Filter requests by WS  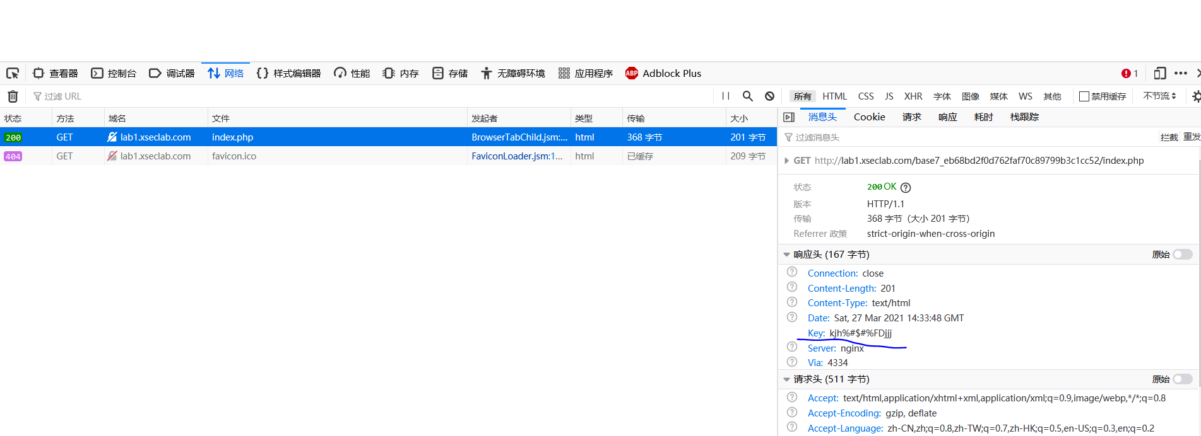[x=1026, y=96]
